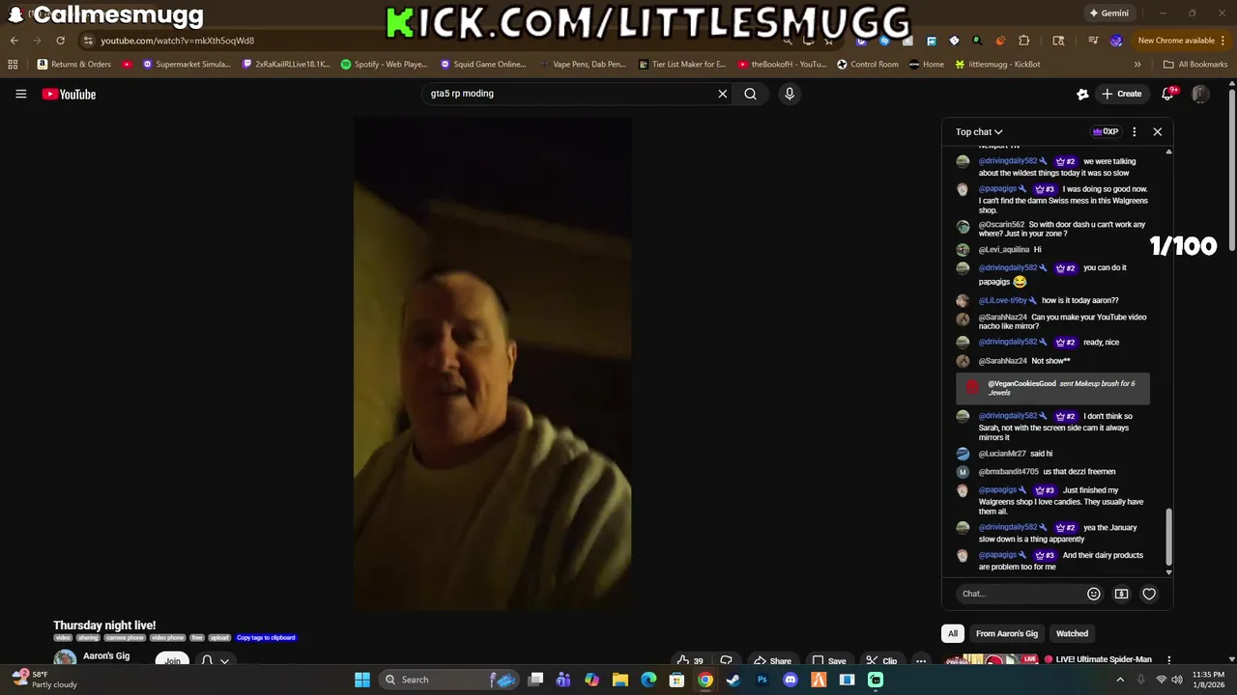Save the video to a playlist
The image size is (1237, 695).
[x=828, y=661]
